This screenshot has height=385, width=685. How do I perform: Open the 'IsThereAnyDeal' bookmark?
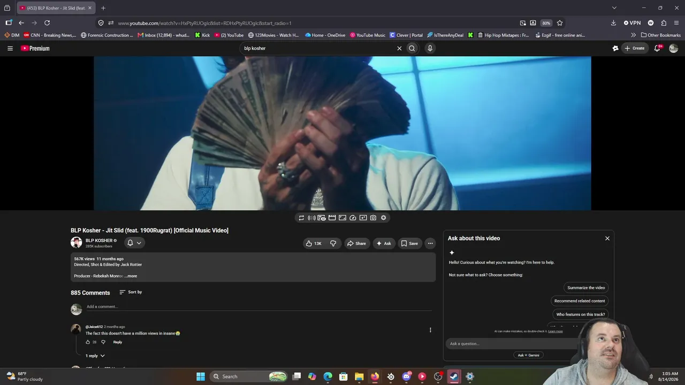point(445,35)
